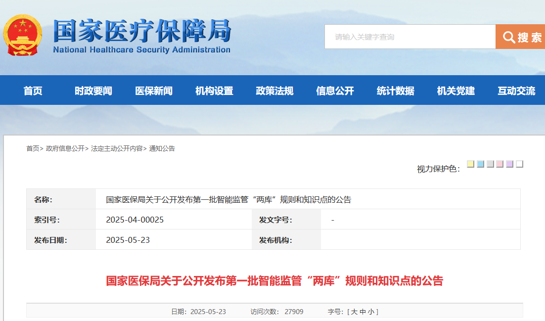Click the 日期：2025-05-23 text under headline
545x321 pixels.
tap(198, 312)
